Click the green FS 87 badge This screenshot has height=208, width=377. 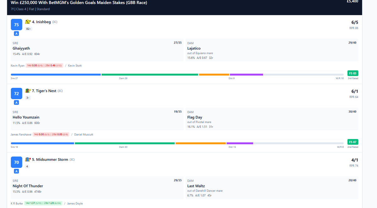click(353, 142)
